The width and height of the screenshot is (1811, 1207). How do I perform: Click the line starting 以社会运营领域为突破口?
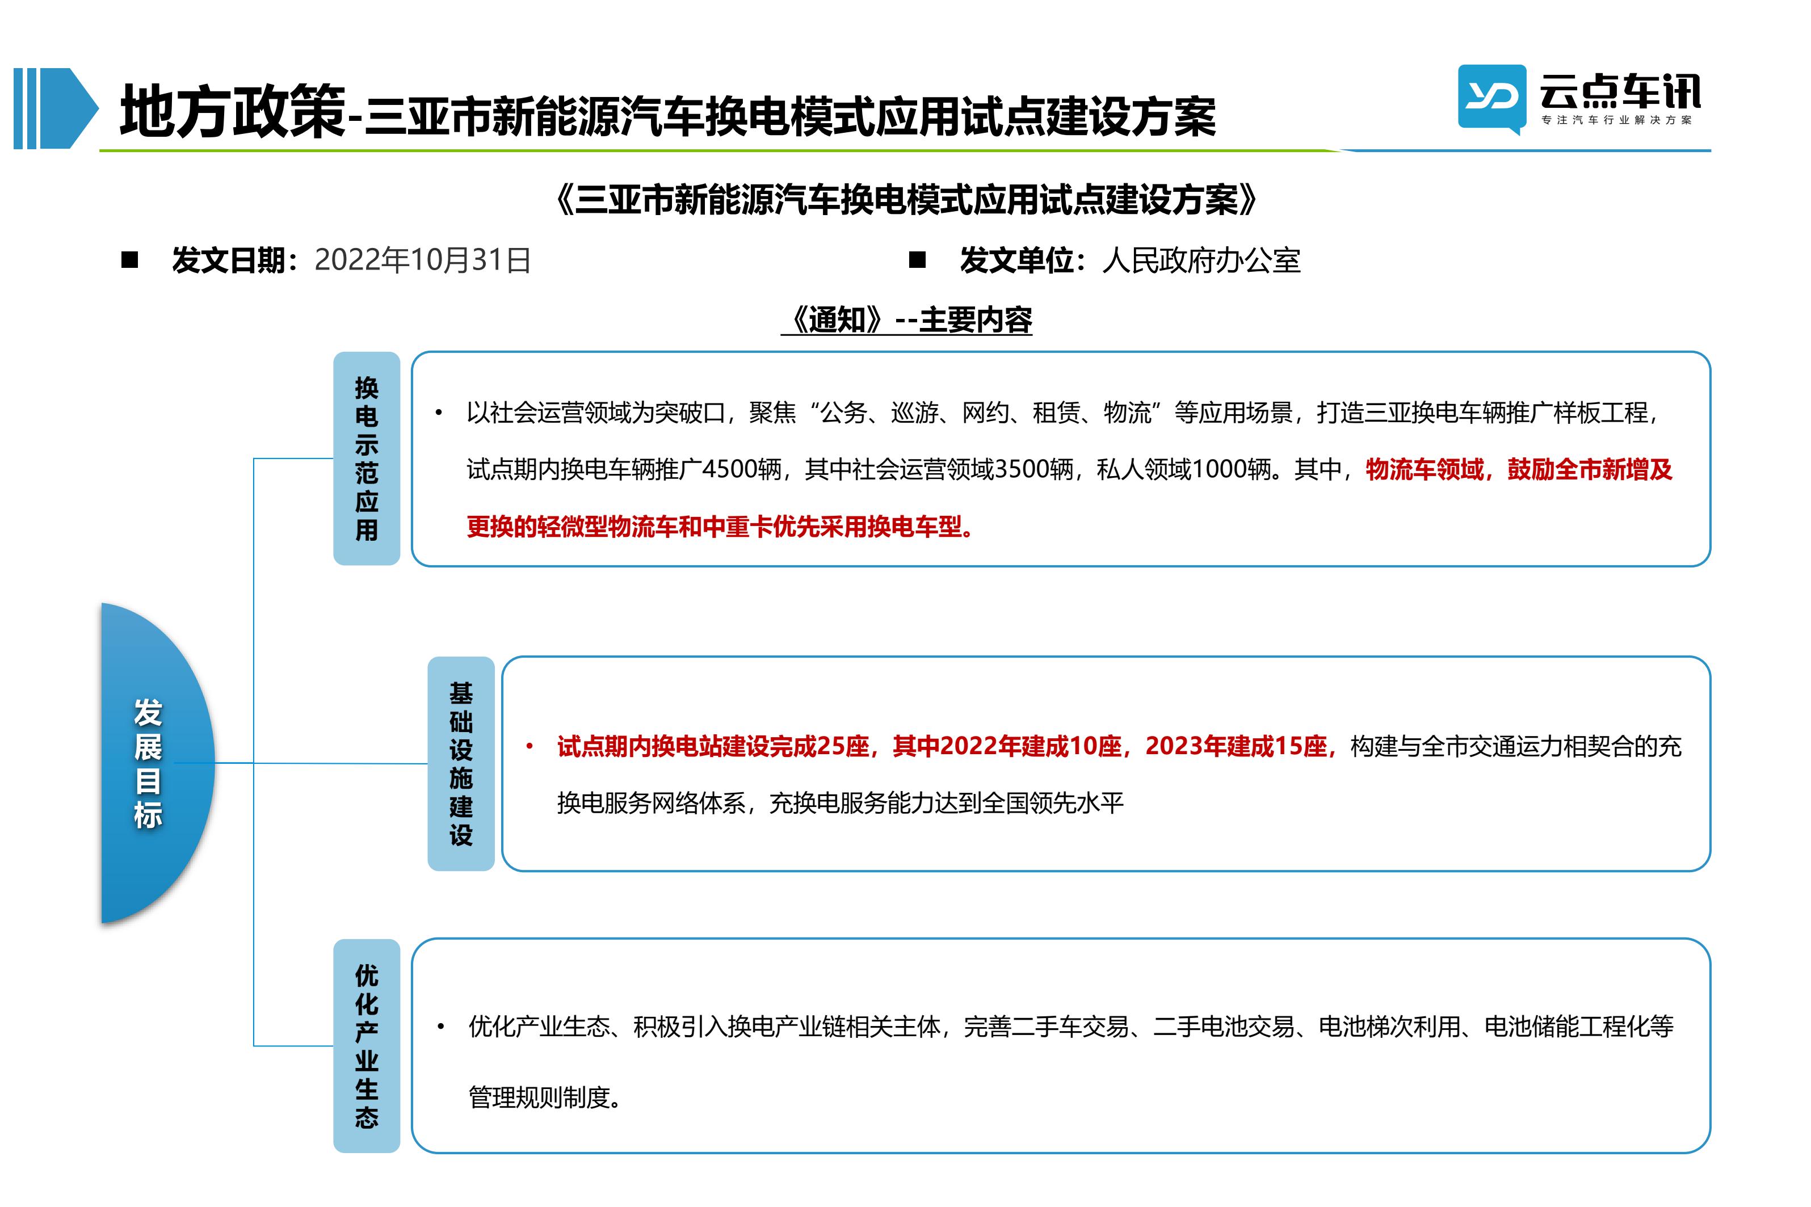click(1062, 413)
